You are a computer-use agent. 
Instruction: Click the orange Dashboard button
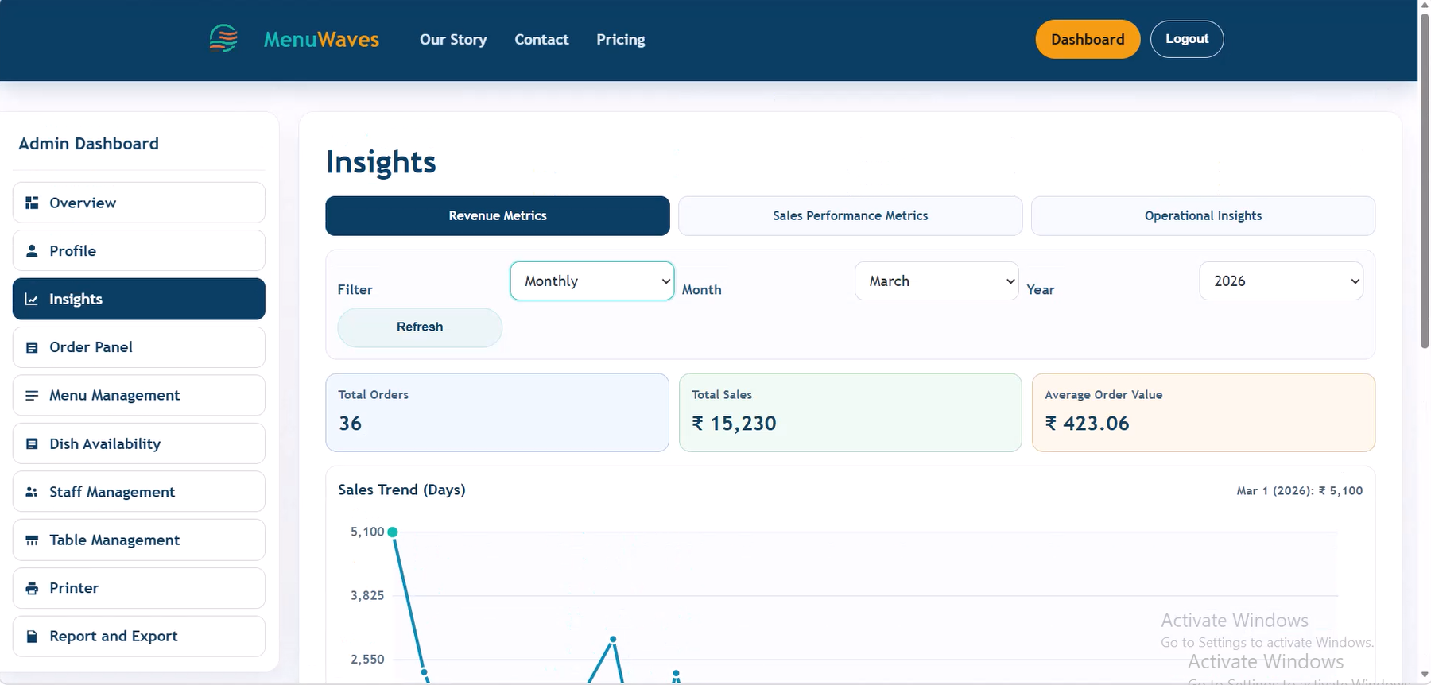pos(1088,39)
